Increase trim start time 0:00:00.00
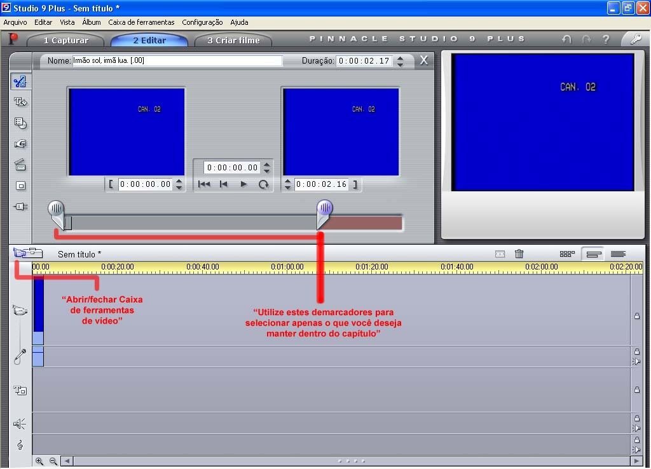The height and width of the screenshot is (469, 651). (179, 181)
